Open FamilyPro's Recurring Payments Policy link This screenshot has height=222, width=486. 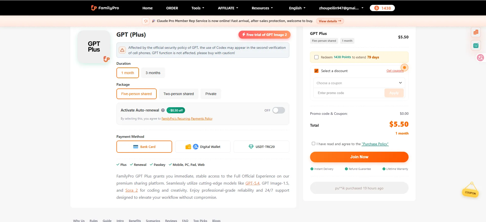click(x=187, y=119)
